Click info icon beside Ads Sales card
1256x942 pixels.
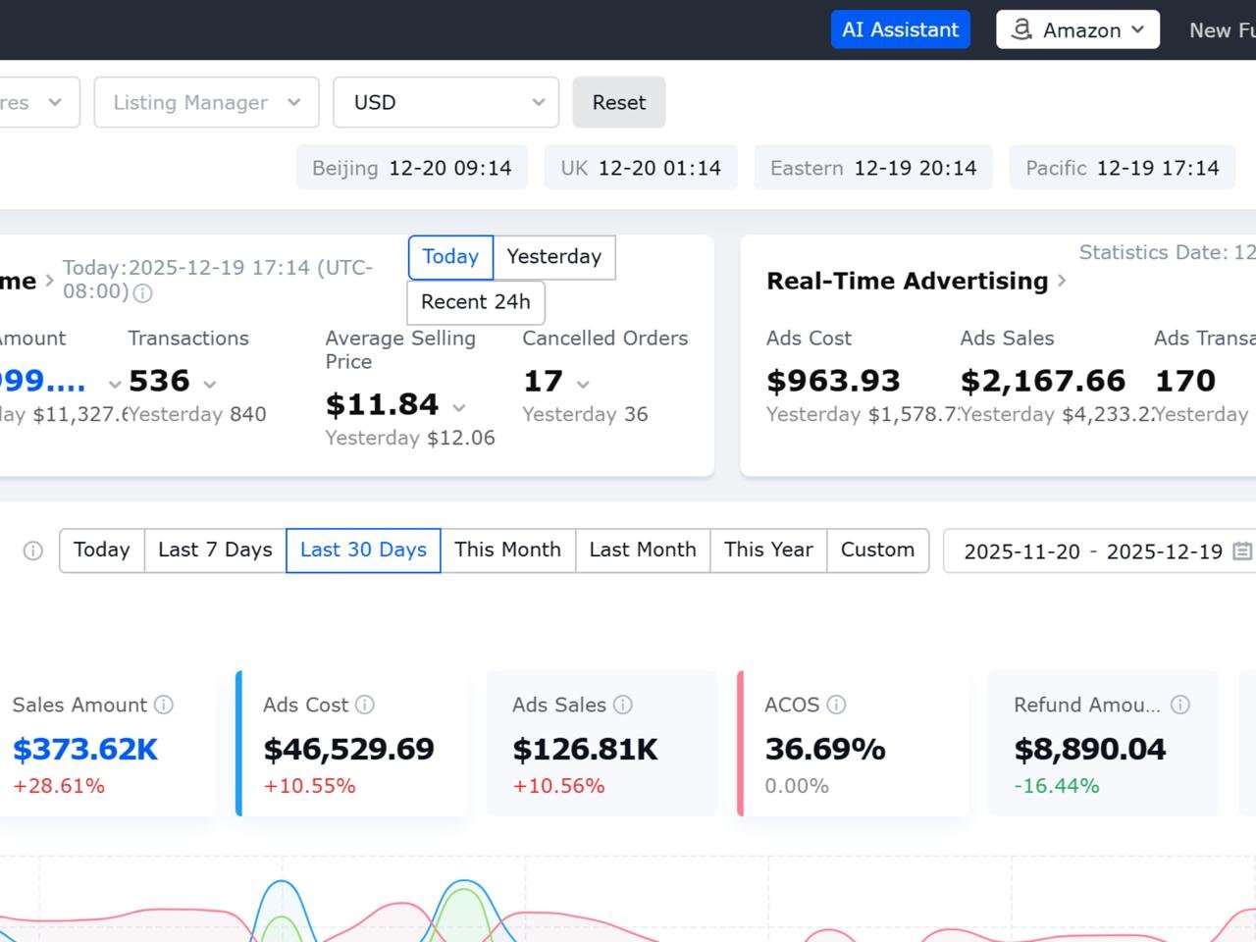623,705
